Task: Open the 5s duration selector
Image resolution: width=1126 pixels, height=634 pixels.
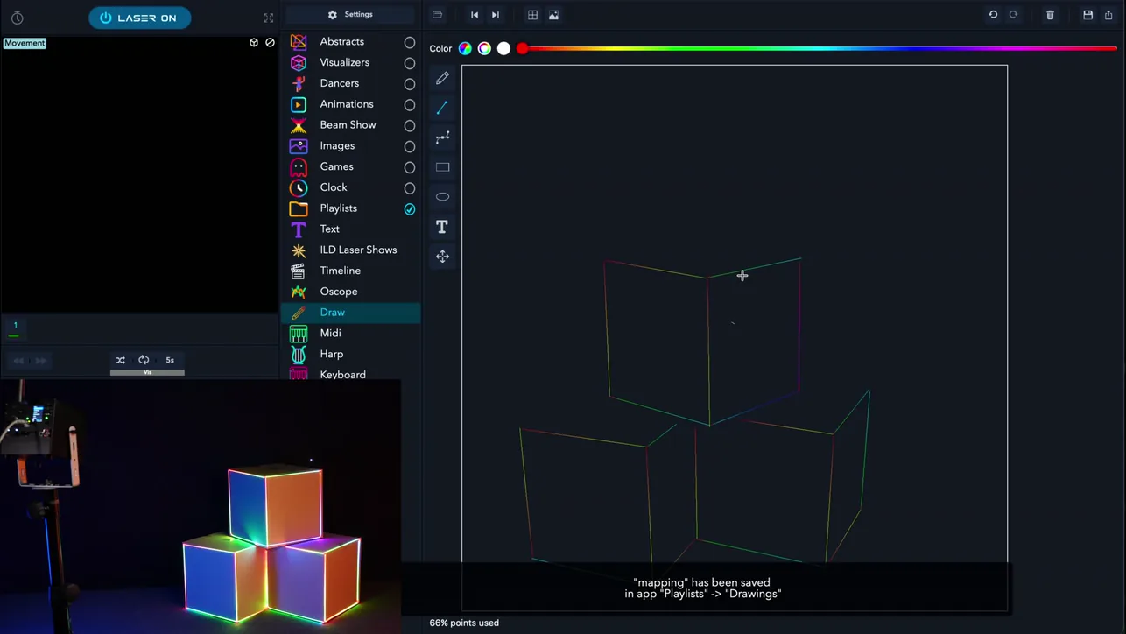Action: 170,360
